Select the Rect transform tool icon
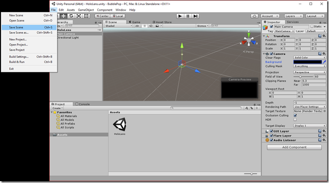This screenshot has width=329, height=183. (86, 16)
